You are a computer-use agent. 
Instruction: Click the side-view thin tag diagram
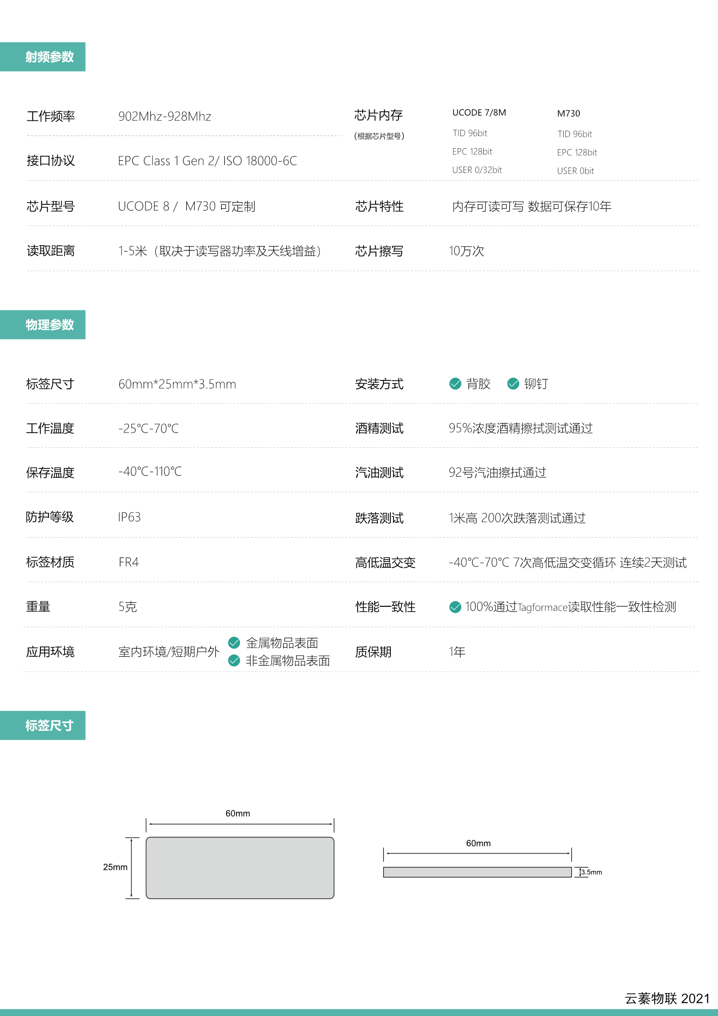point(477,872)
